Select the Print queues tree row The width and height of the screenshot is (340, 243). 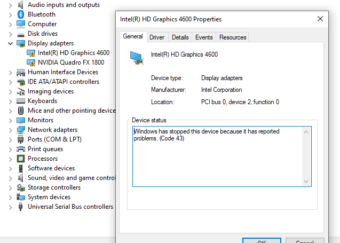[45, 149]
